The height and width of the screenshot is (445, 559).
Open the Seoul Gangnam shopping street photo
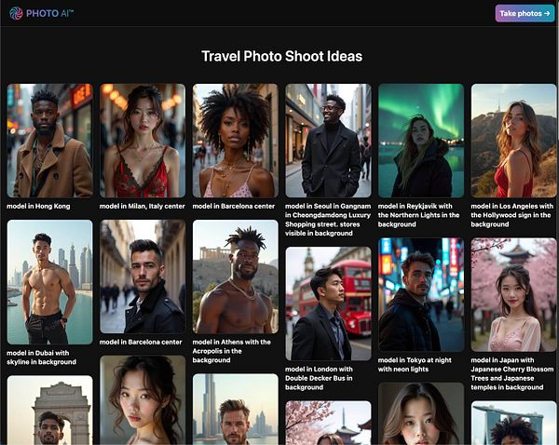coord(328,141)
